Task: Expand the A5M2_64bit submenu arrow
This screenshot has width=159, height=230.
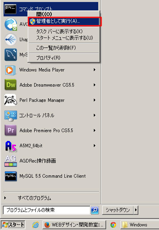Action: click(95, 146)
